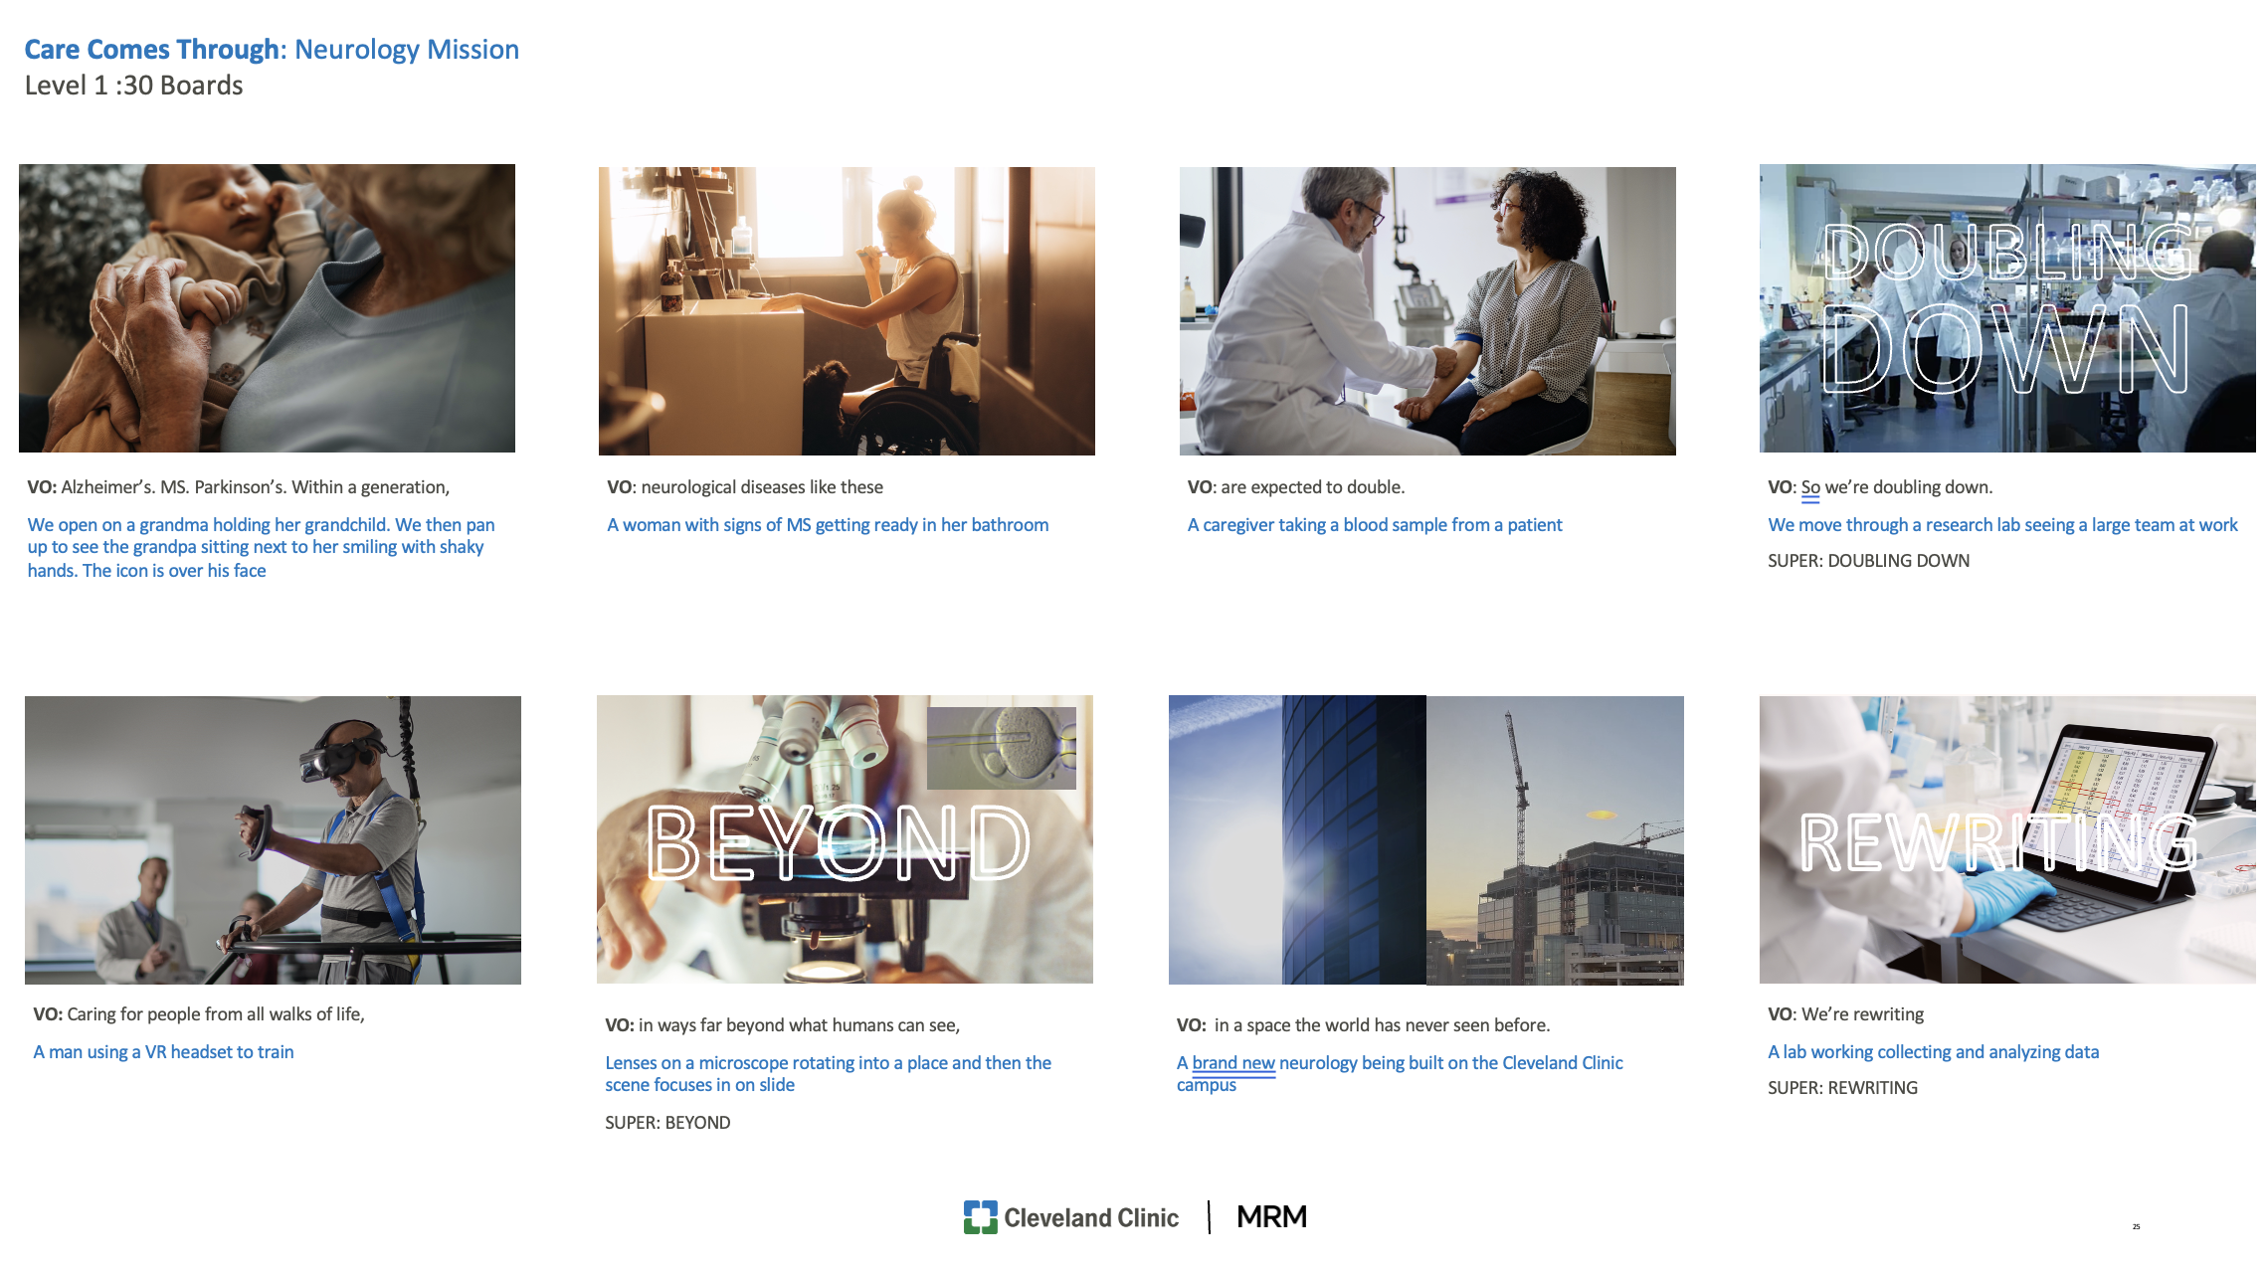The image size is (2268, 1273).
Task: Click the DOUBLING DOWN lab image
Action: point(2007,308)
